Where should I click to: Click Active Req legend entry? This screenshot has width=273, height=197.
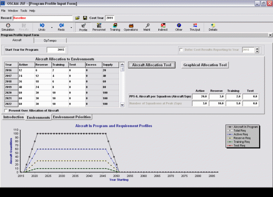237,134
